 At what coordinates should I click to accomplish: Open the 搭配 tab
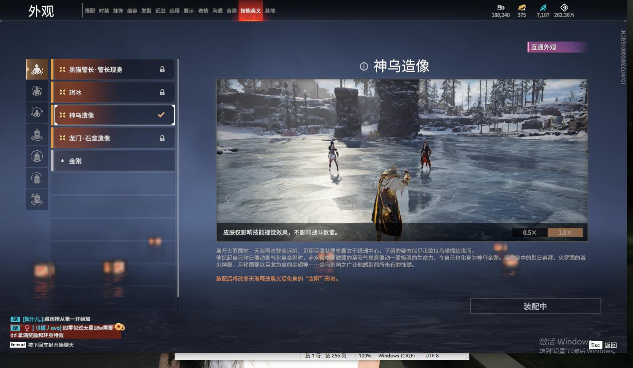(90, 11)
